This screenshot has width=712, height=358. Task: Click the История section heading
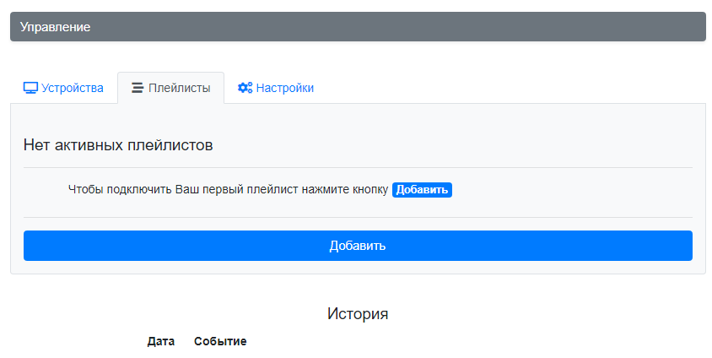coord(358,313)
